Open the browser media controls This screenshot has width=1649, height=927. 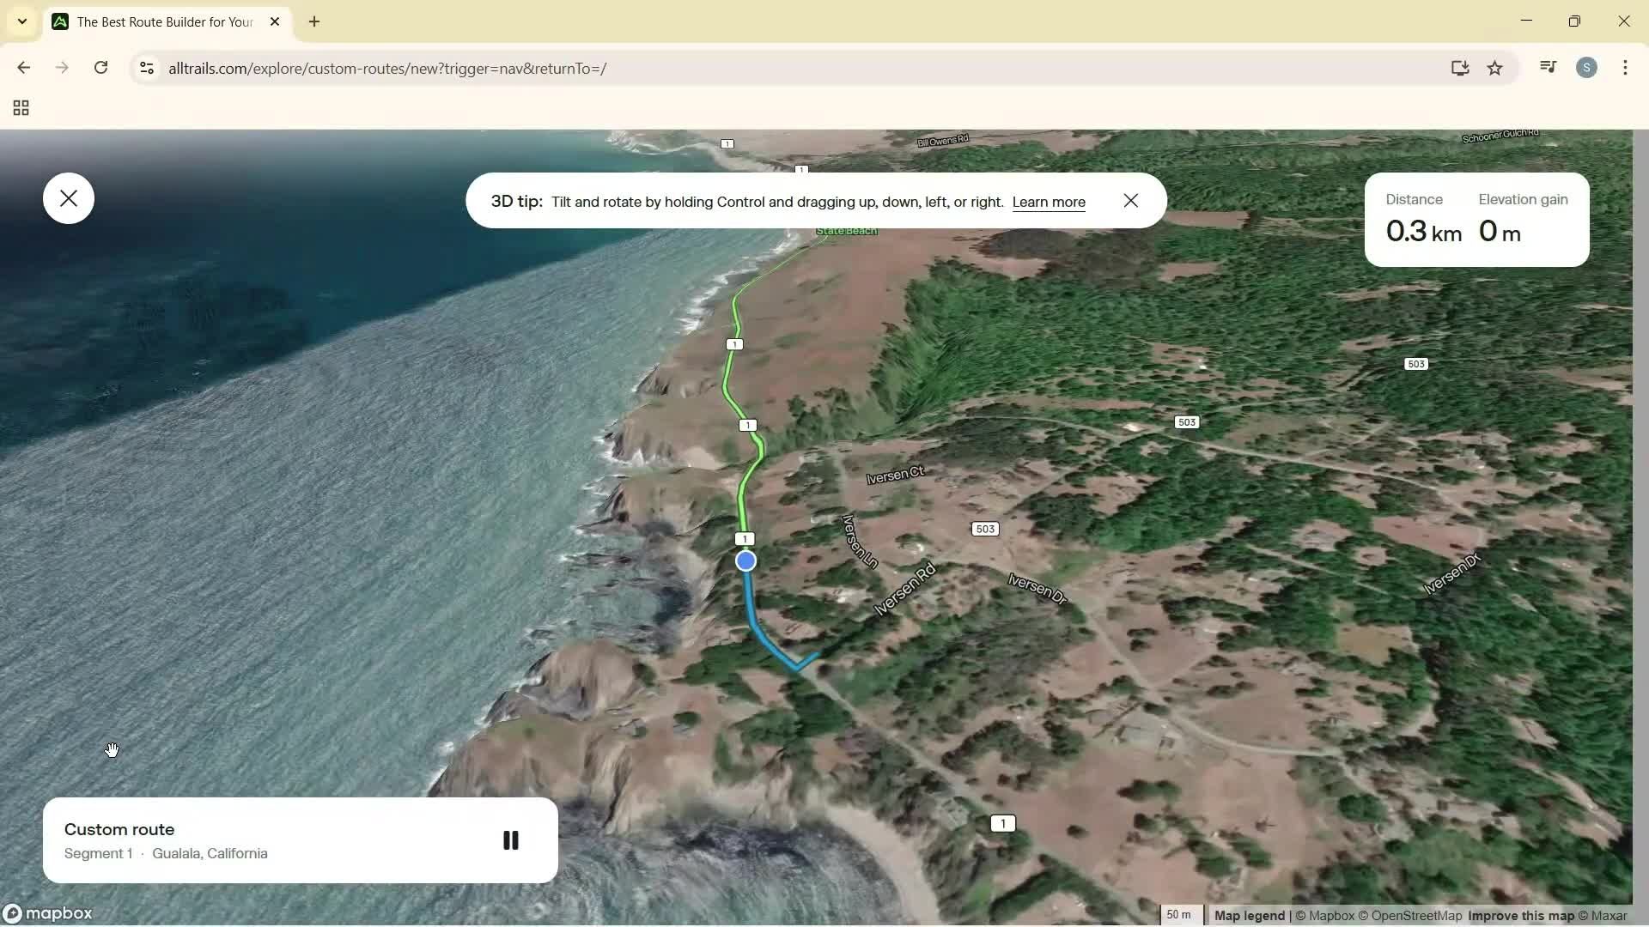pos(1548,67)
